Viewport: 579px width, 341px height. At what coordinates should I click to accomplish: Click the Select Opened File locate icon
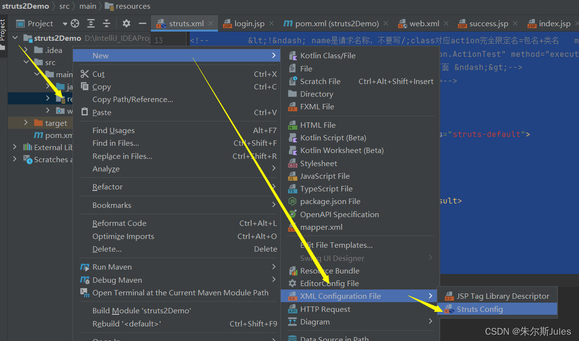tap(75, 24)
